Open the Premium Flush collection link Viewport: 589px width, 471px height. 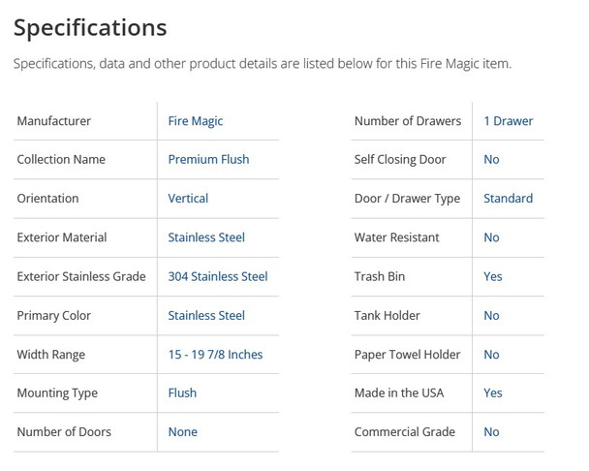(x=208, y=160)
